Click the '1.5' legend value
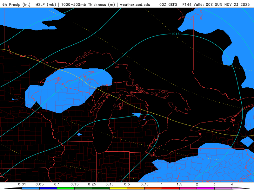Image resolution: width=254 pixels, height=190 pixels. pyautogui.click(x=179, y=184)
